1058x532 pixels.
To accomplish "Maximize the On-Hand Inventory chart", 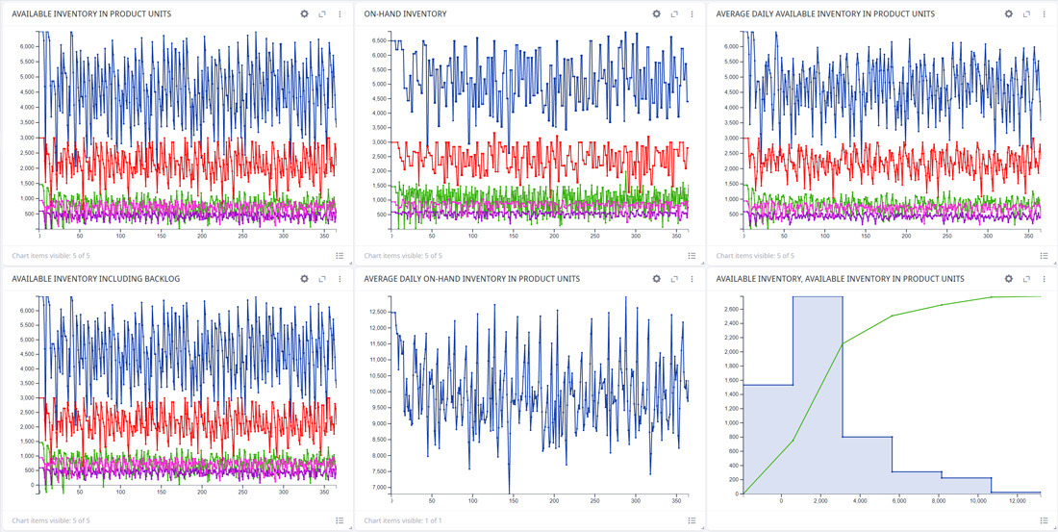I will (674, 13).
